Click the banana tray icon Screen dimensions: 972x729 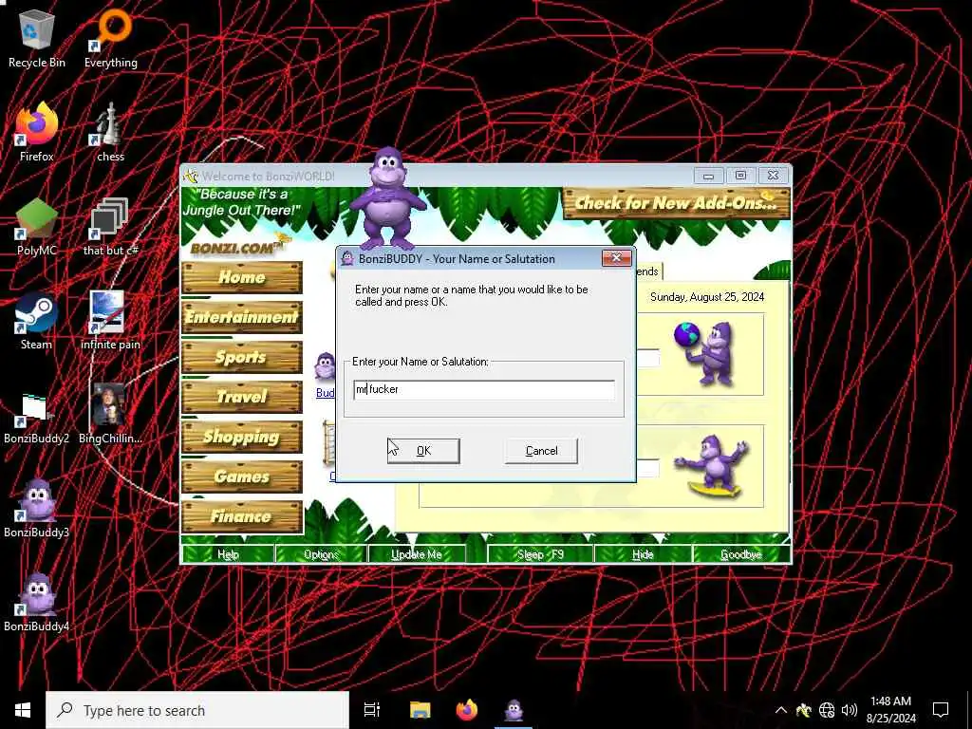(x=804, y=710)
